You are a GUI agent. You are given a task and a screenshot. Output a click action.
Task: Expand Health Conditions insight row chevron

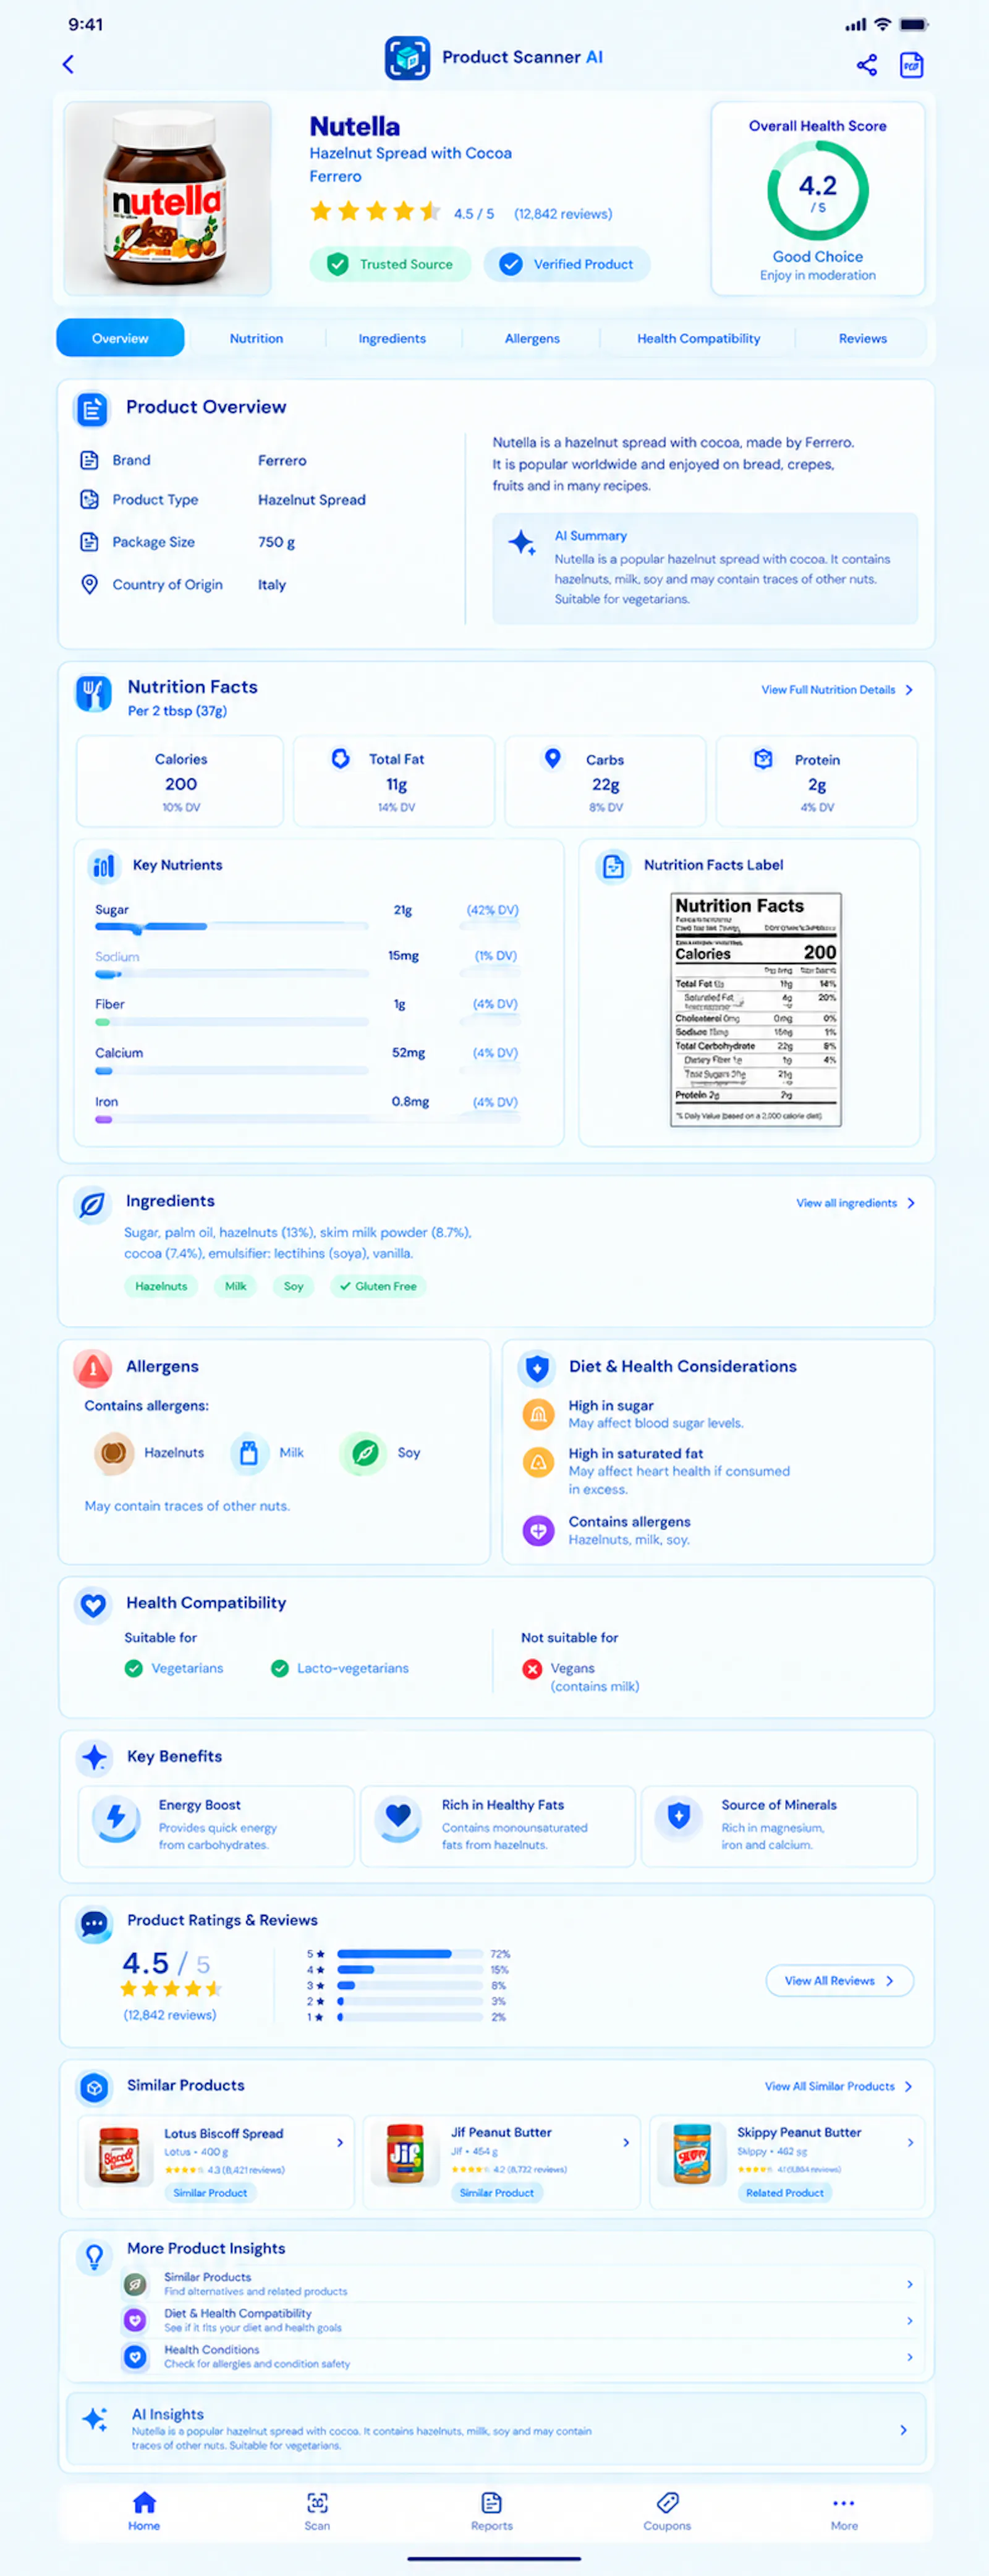pos(909,2357)
